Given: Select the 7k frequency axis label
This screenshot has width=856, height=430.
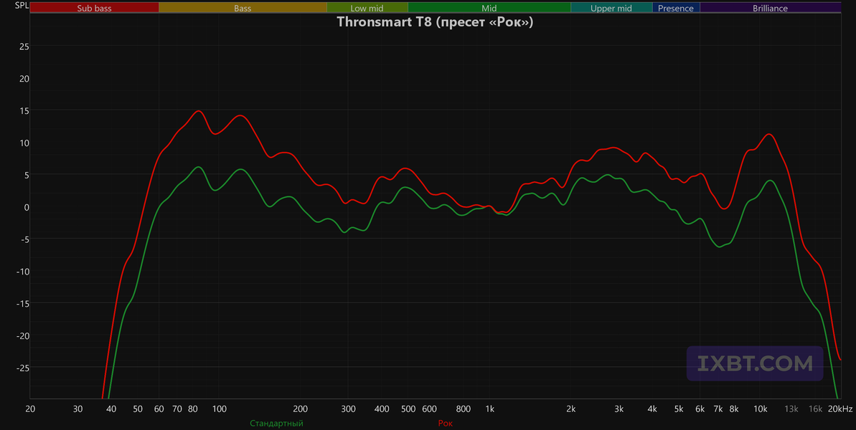Looking at the screenshot, I should coord(718,408).
